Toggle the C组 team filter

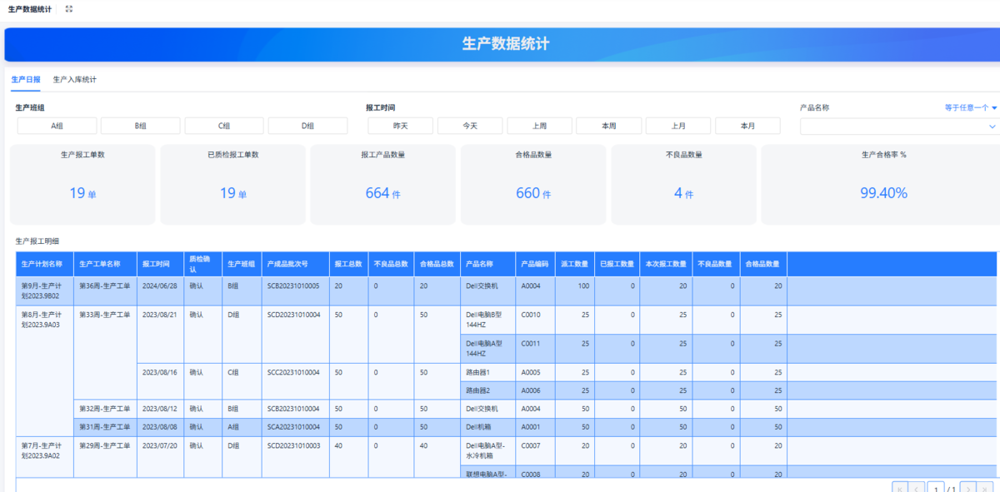tap(224, 126)
